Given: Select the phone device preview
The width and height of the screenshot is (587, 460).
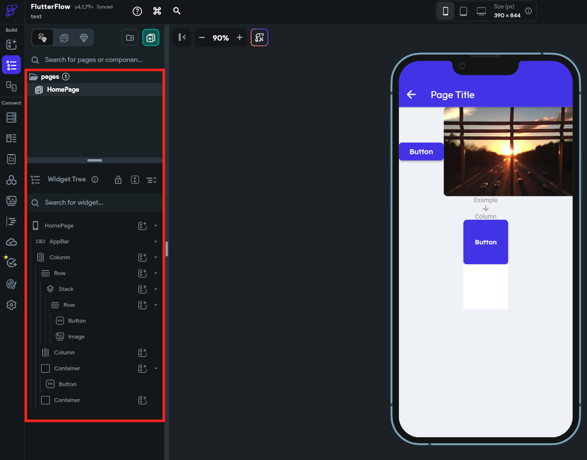Looking at the screenshot, I should 446,11.
